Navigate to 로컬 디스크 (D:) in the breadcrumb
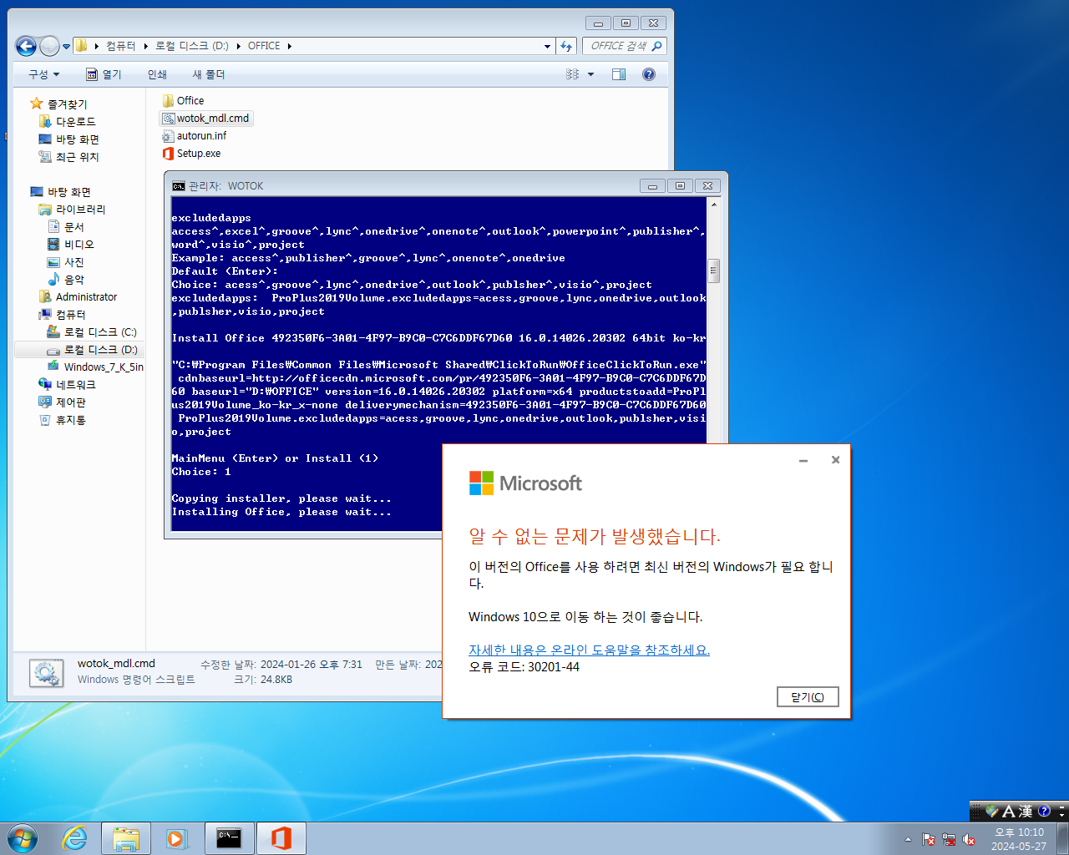 click(x=192, y=46)
